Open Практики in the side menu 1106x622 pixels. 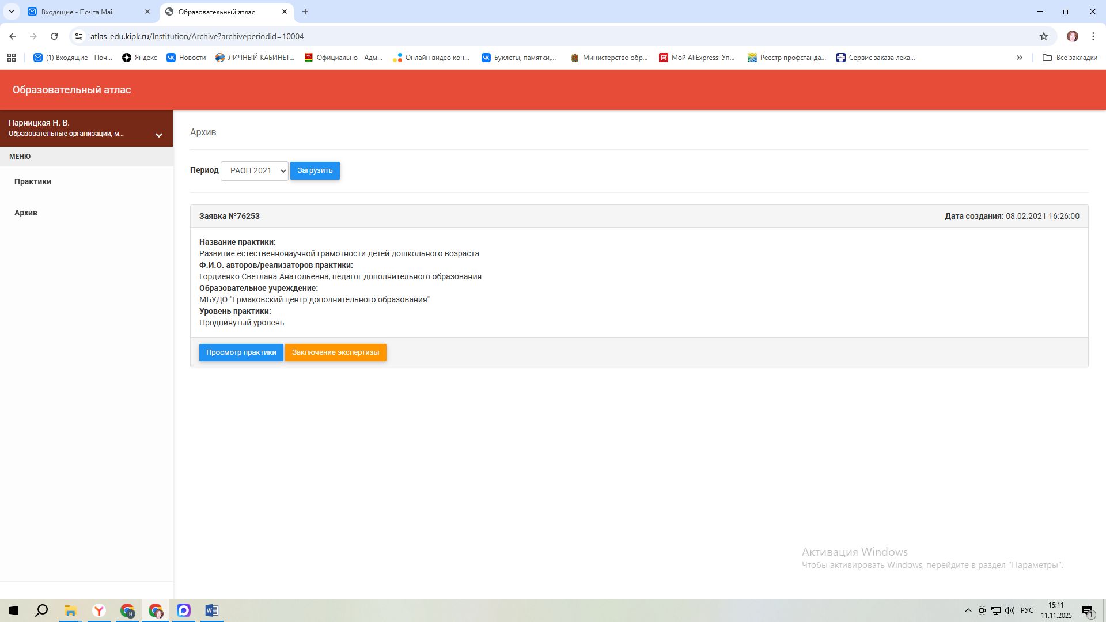click(x=33, y=181)
